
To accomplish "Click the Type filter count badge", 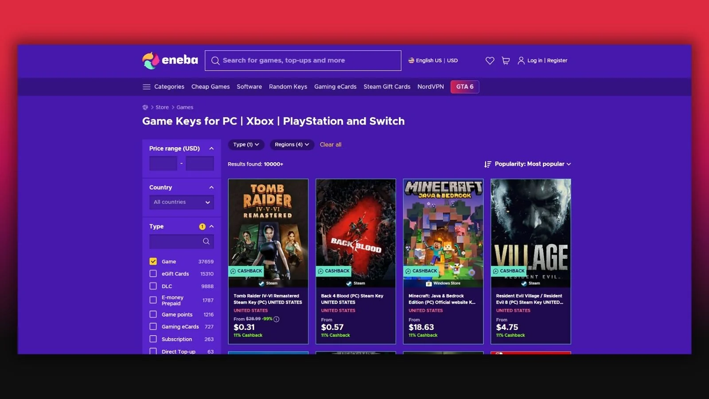I will 202,227.
